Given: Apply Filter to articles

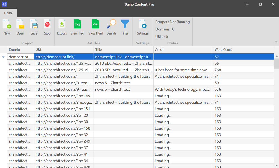Looking at the screenshot, I should coord(125,27).
